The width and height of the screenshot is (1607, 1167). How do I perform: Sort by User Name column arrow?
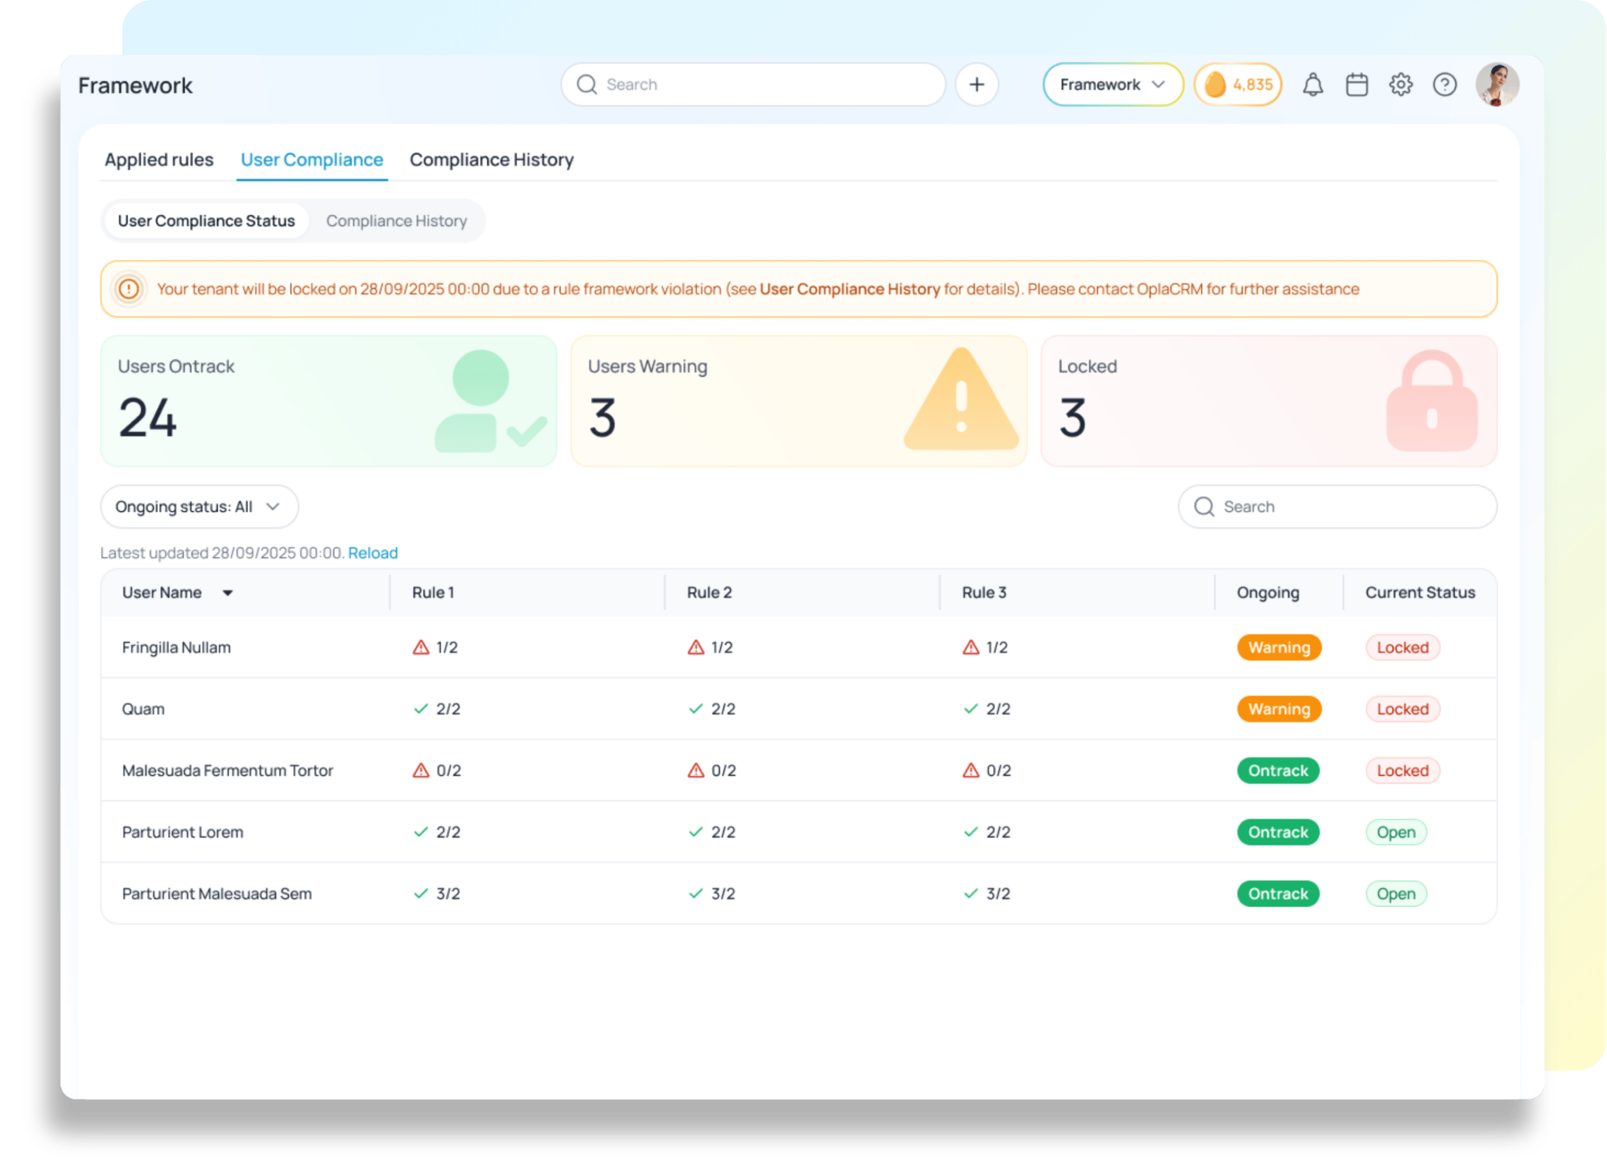[x=228, y=593]
